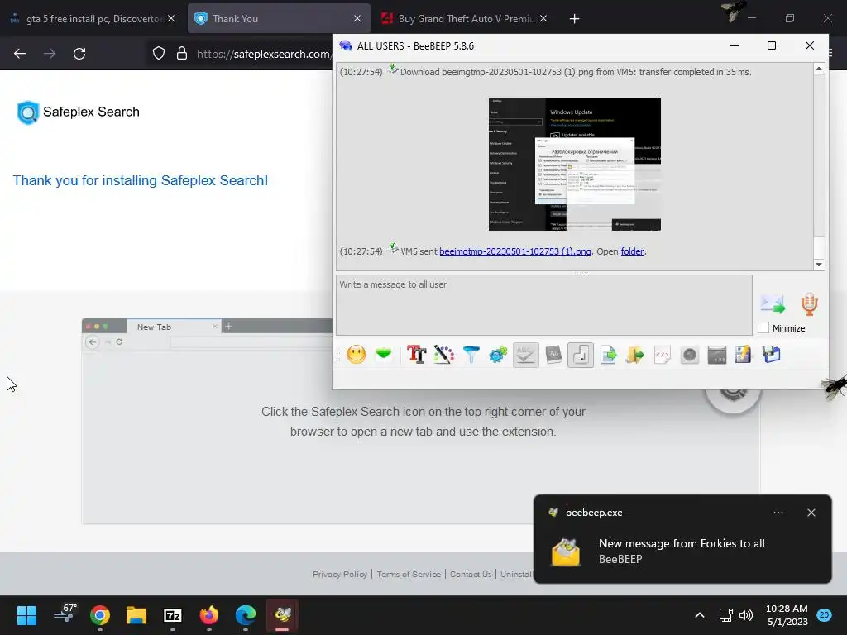Open notification options three-dots menu
Screen dimensions: 847x635
[x=778, y=513]
